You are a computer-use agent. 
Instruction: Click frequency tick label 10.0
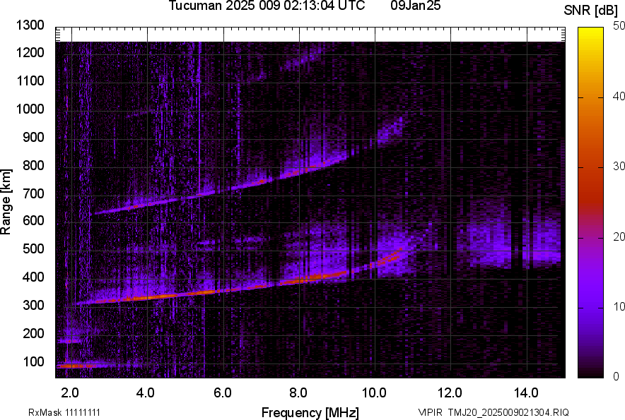coord(374,392)
